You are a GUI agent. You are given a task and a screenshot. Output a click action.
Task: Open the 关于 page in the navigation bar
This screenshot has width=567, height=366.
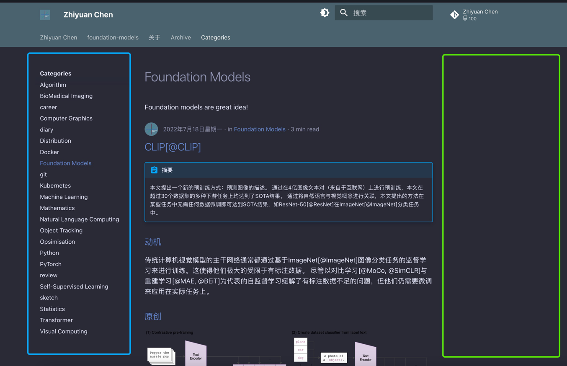155,37
